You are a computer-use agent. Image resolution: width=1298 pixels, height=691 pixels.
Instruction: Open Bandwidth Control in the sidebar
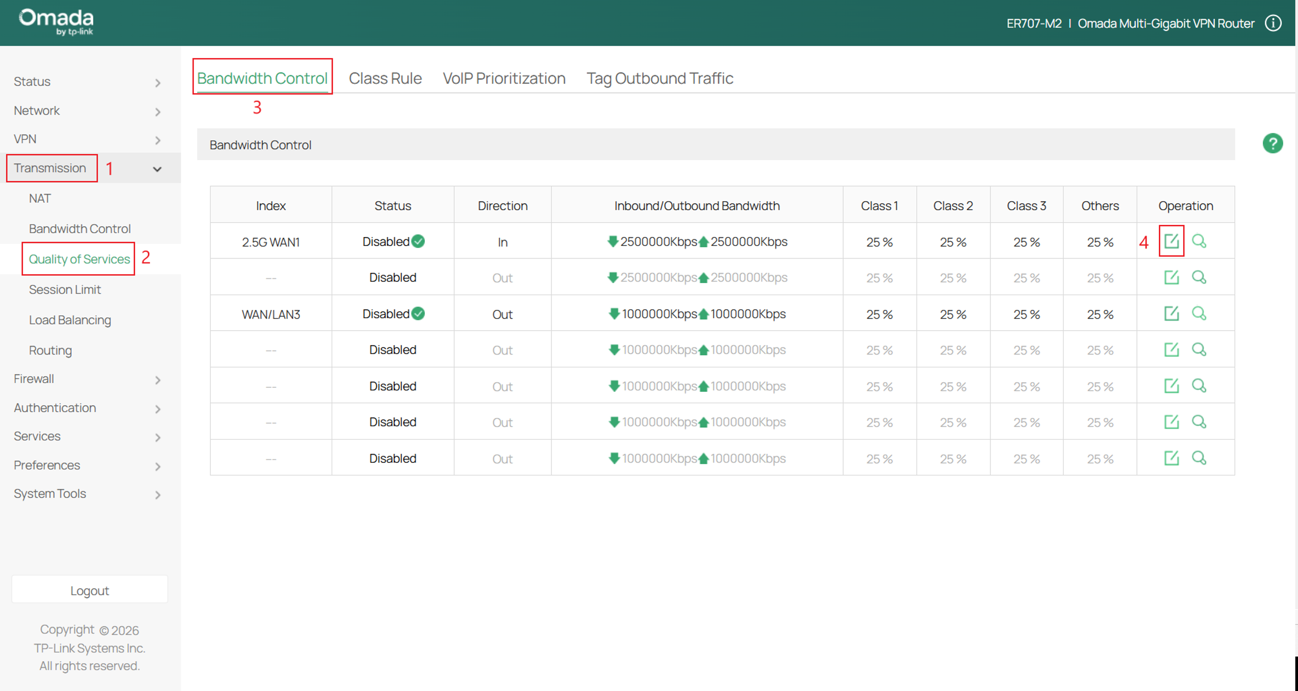[x=80, y=229]
